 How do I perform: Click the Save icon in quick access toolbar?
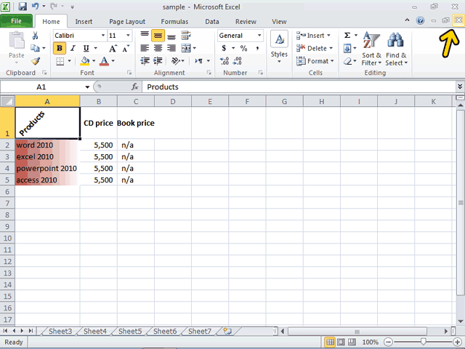pos(23,7)
